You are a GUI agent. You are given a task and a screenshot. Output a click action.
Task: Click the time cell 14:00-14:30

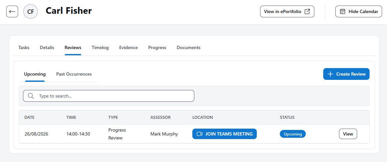click(78, 134)
